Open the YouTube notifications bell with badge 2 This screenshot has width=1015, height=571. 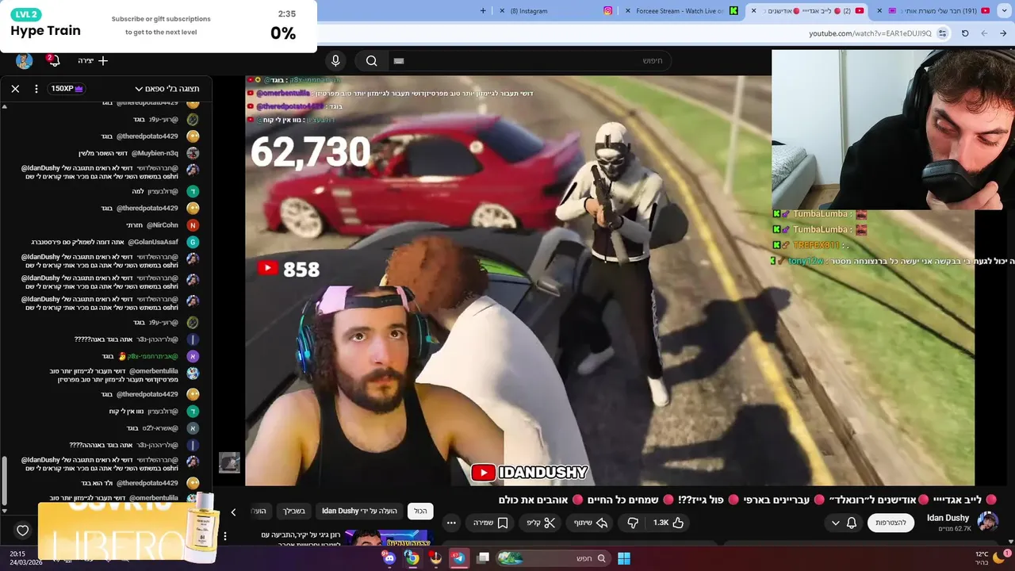point(54,61)
